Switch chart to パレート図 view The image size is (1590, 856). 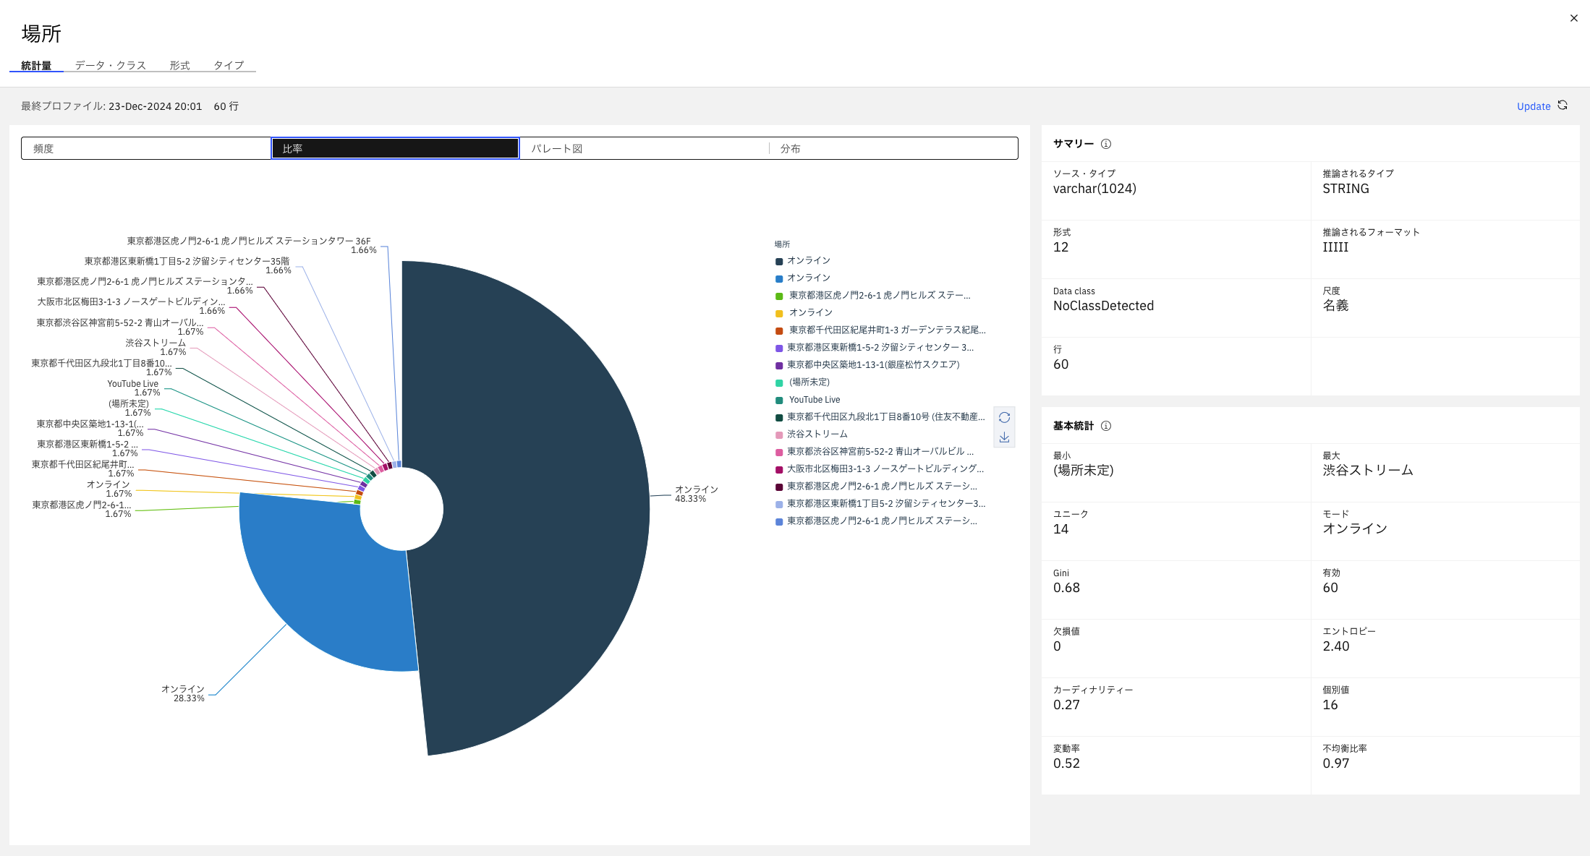coord(644,148)
